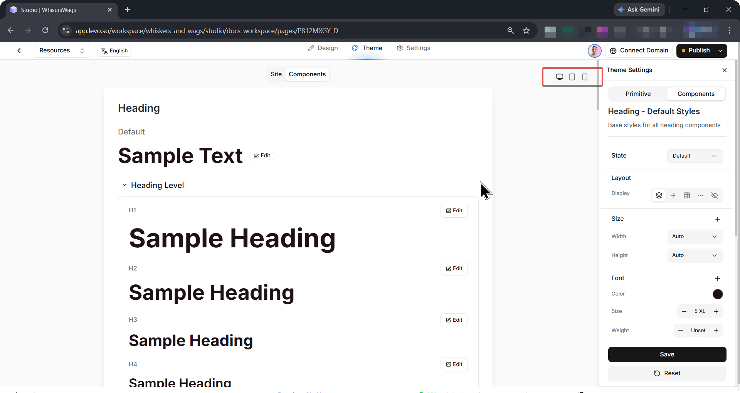Screen dimensions: 740x393
Task: Collapse the Heading Level section
Action: click(124, 185)
